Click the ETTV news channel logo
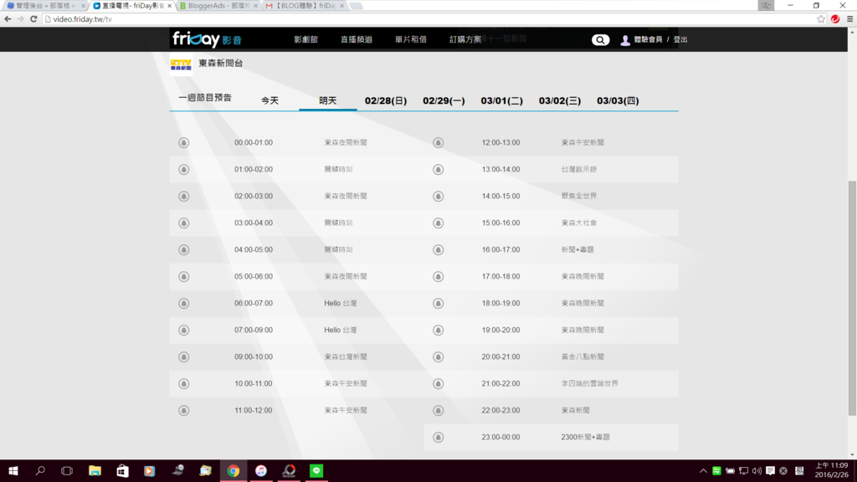 click(x=181, y=64)
